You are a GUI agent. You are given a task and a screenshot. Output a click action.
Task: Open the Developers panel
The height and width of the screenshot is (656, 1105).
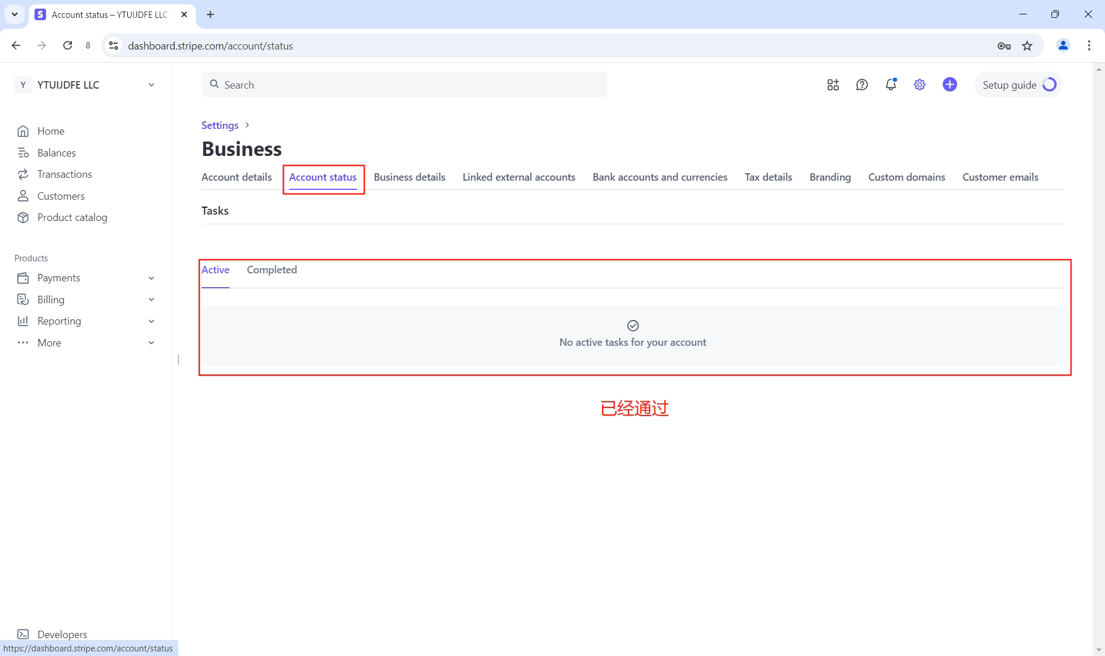(61, 634)
